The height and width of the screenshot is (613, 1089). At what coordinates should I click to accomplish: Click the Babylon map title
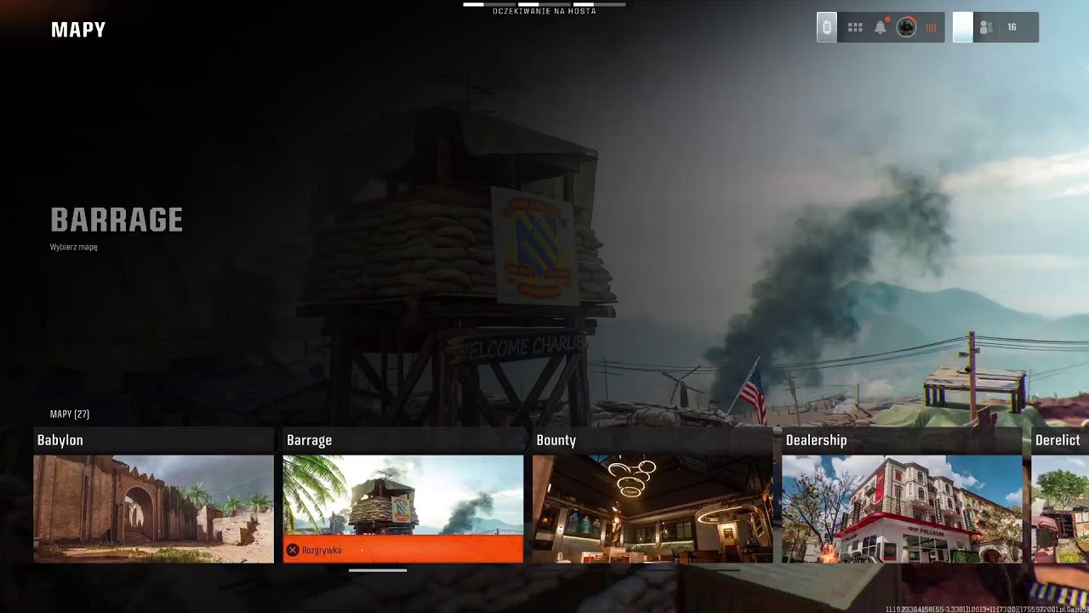[x=60, y=440]
